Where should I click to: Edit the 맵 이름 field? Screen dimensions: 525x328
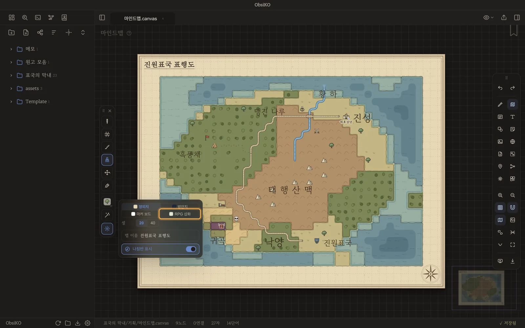click(160, 236)
